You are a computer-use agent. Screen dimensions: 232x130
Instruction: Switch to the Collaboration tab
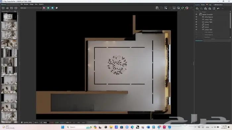coord(218,5)
